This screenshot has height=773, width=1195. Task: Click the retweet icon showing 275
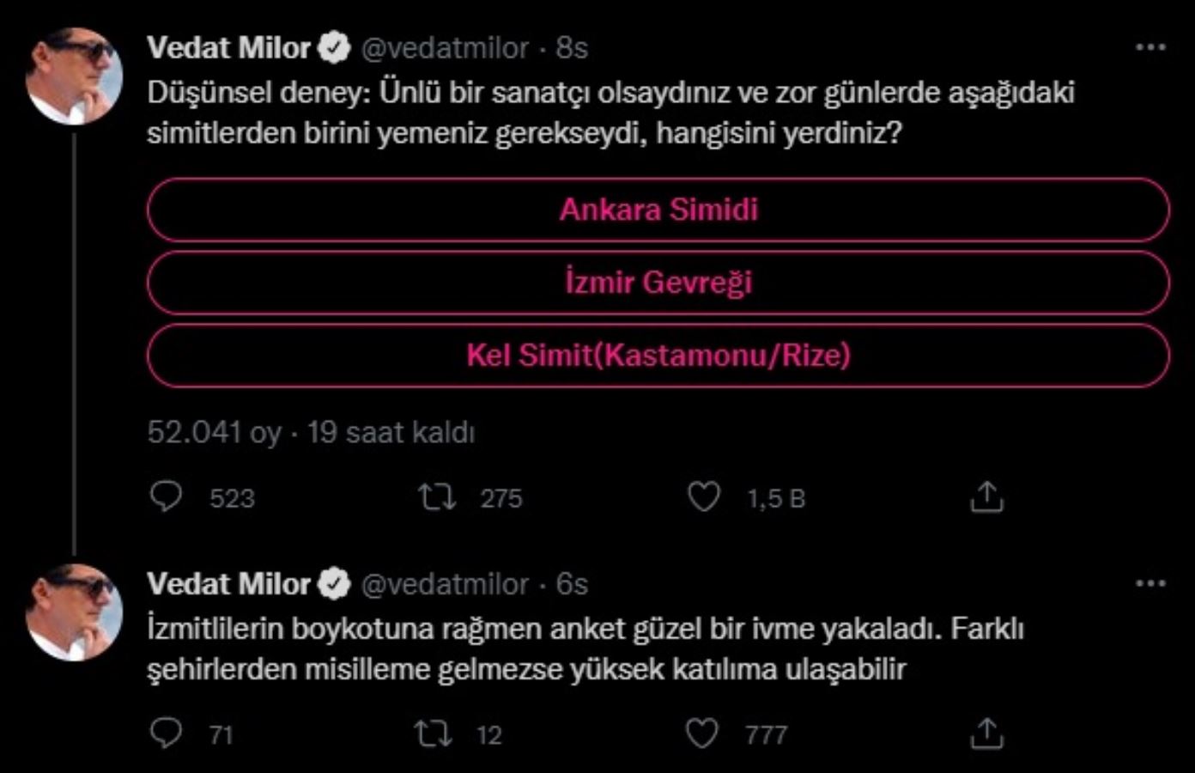[x=438, y=496]
